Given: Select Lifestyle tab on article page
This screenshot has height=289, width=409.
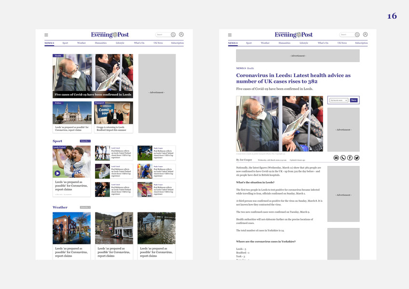Looking at the screenshot, I should pyautogui.click(x=304, y=43).
